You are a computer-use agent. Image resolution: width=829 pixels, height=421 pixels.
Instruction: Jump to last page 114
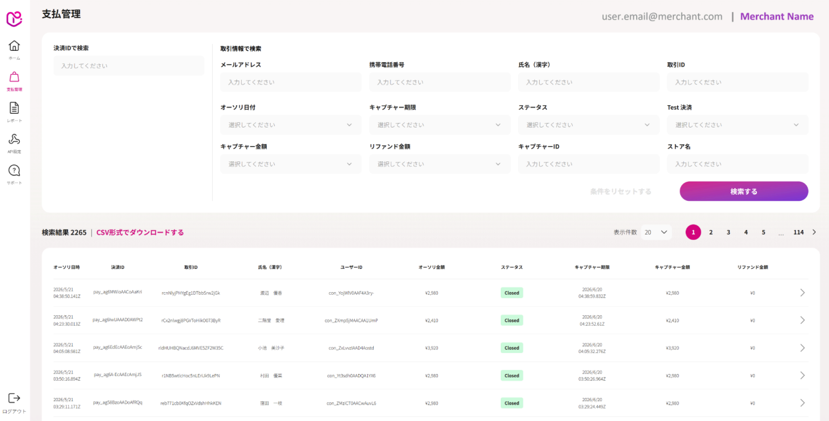pyautogui.click(x=799, y=232)
